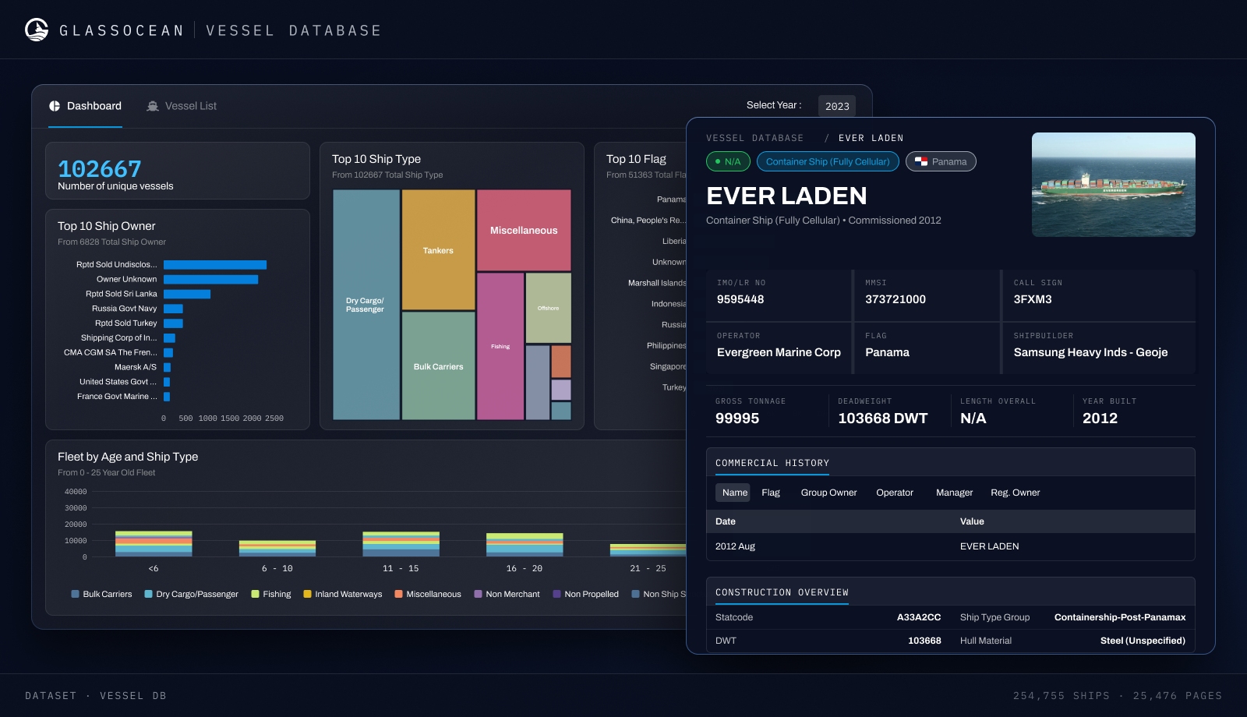
Task: Toggle the Non Merchant legend swatch
Action: click(478, 594)
